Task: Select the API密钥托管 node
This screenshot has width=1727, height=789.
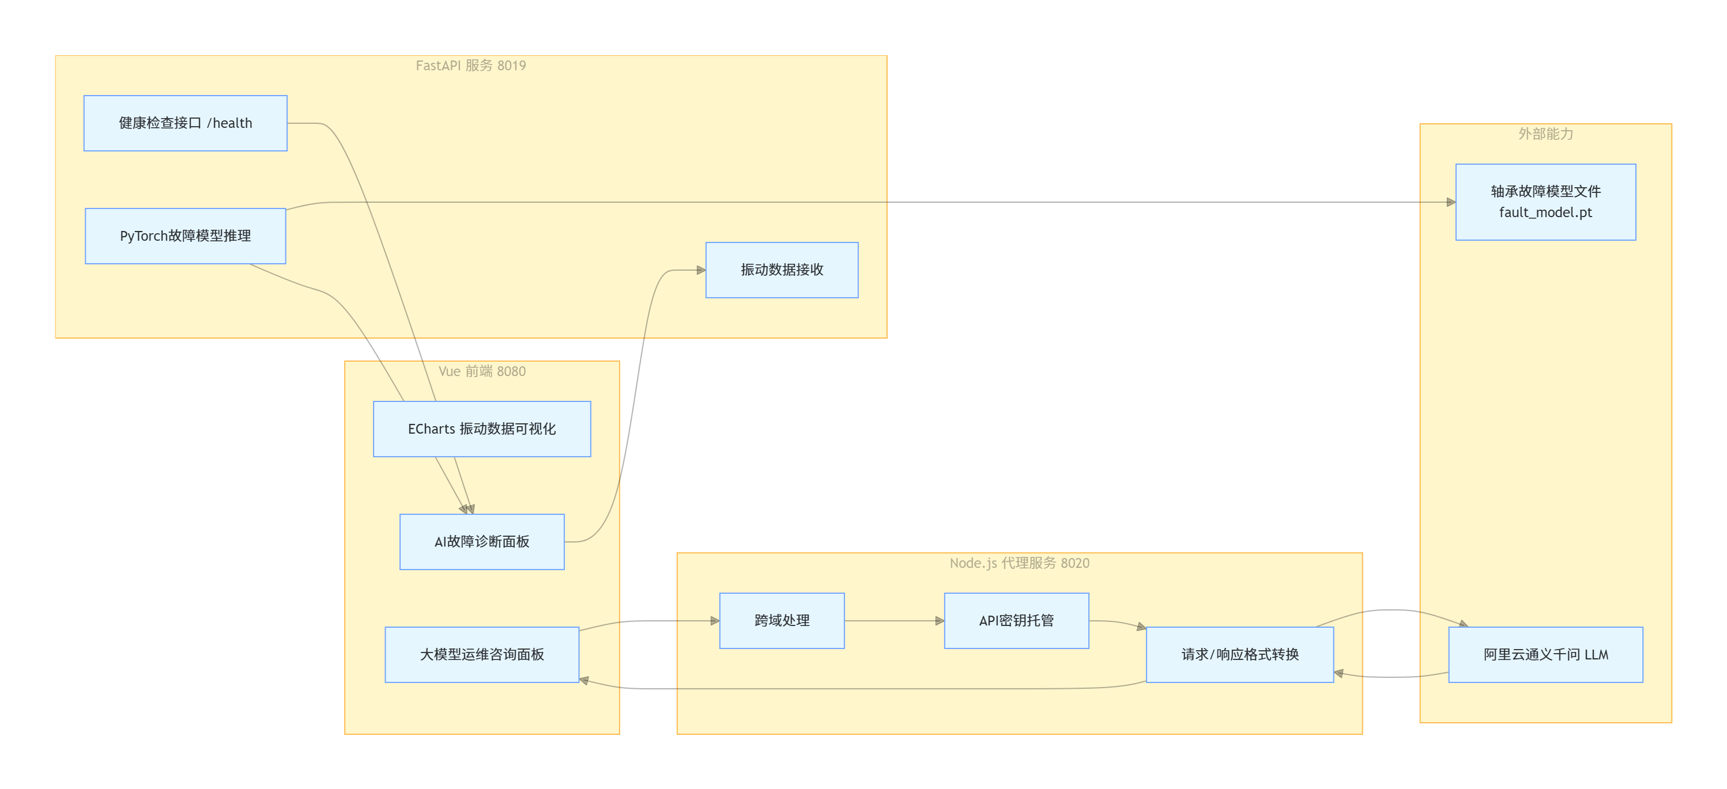Action: pos(1016,620)
